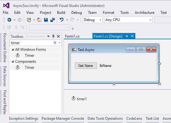Open Toolbox window position dropdown
The height and width of the screenshot is (123, 171).
pyautogui.click(x=48, y=36)
